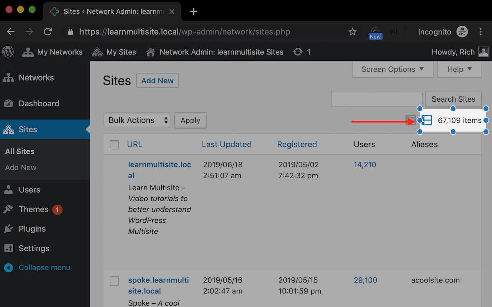Click the list view icon beside 67,109 items
This screenshot has width=492, height=307.
pyautogui.click(x=426, y=120)
